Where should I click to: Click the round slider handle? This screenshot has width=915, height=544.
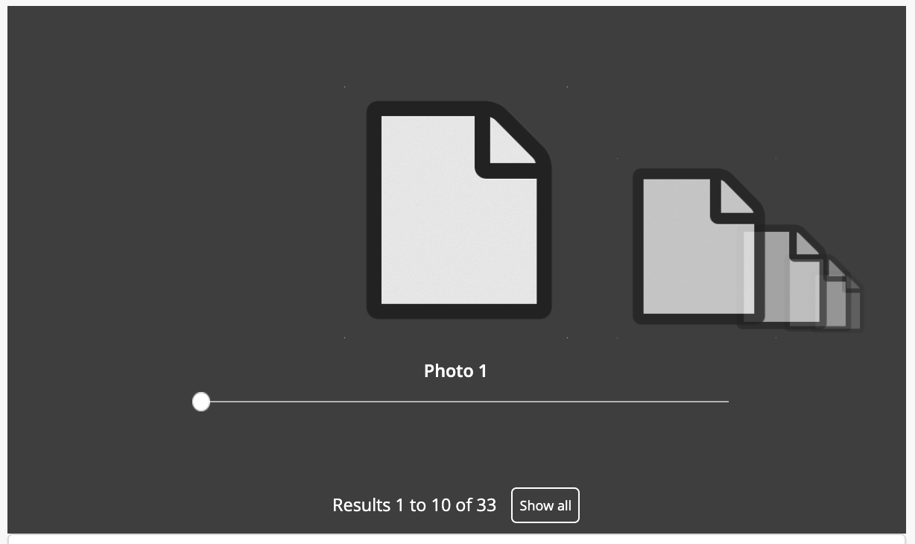[200, 402]
